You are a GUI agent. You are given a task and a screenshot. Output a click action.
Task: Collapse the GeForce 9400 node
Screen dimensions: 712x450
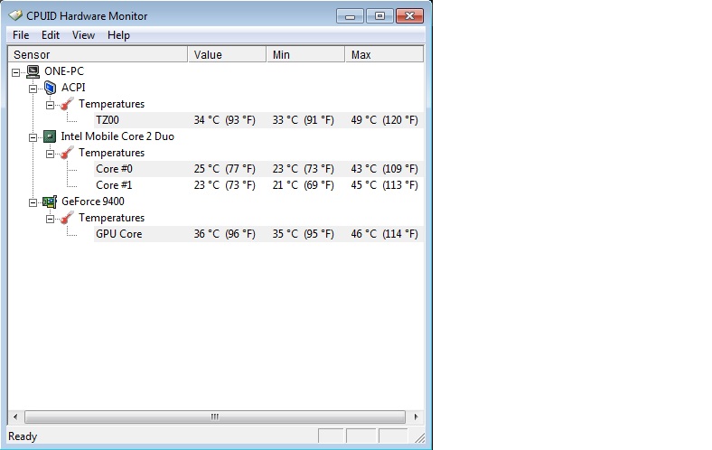pos(33,202)
